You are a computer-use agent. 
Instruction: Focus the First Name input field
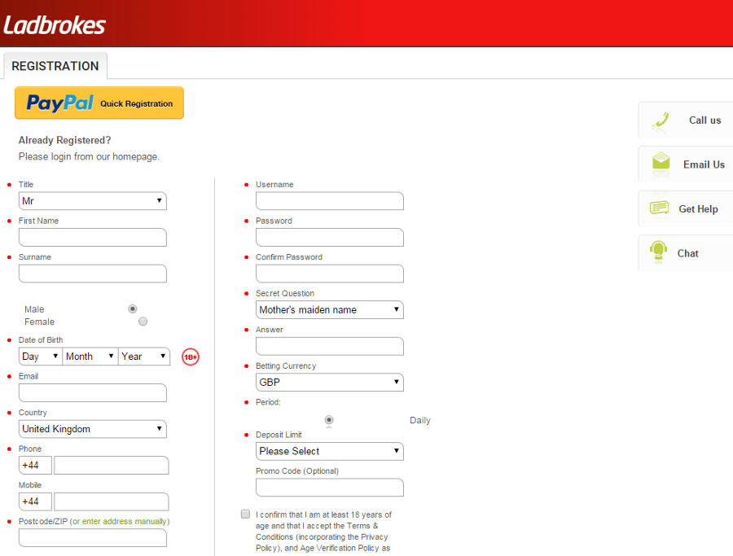click(x=93, y=238)
